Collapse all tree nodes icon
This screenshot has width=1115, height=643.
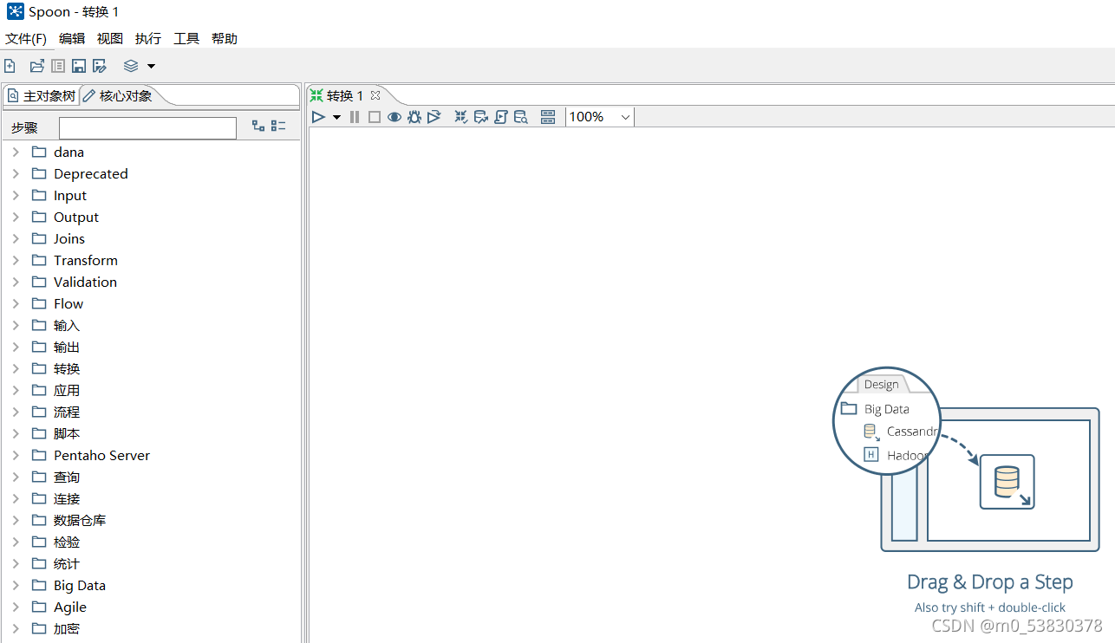(278, 126)
